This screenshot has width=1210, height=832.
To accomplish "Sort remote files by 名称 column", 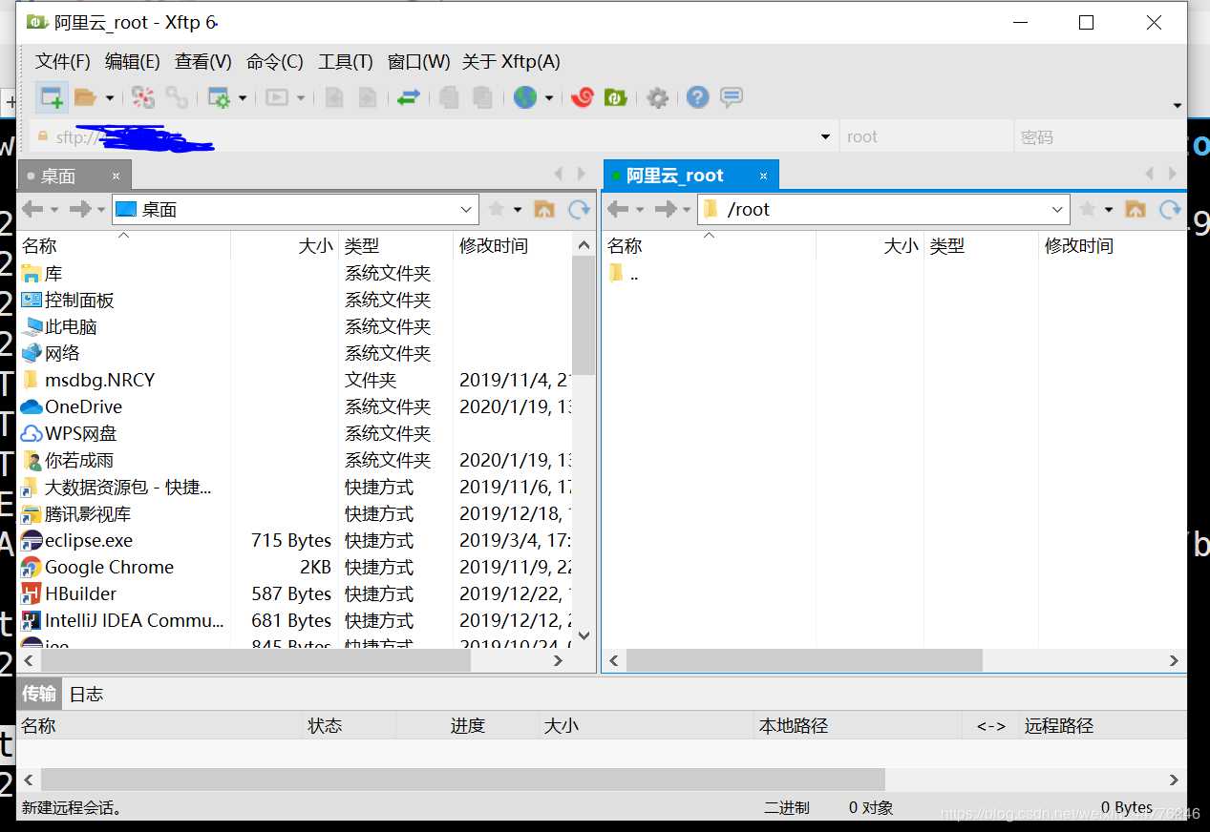I will (709, 245).
